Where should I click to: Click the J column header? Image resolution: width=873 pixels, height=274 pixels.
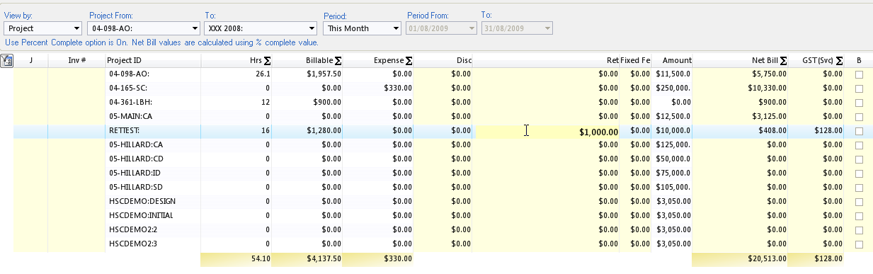click(x=31, y=61)
